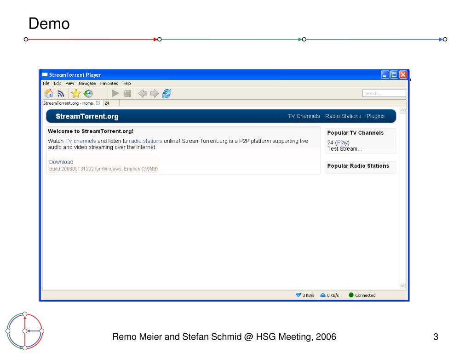Screen dimensions: 471x353
Task: Go back with the left arrow
Action: point(143,94)
